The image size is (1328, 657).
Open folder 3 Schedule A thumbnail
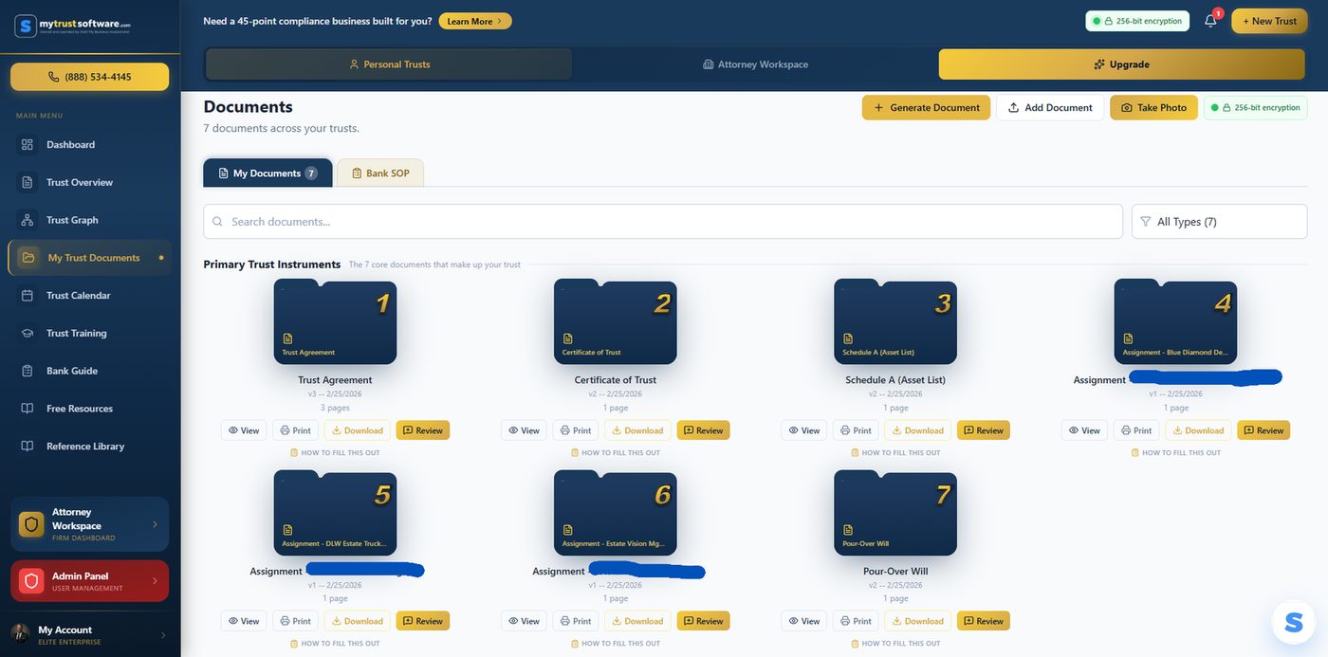tap(895, 321)
